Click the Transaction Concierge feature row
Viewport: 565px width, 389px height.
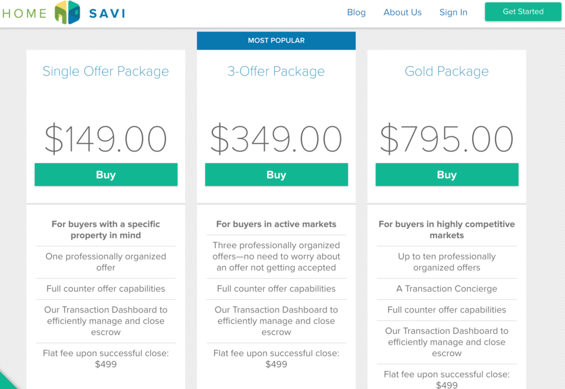coord(446,289)
